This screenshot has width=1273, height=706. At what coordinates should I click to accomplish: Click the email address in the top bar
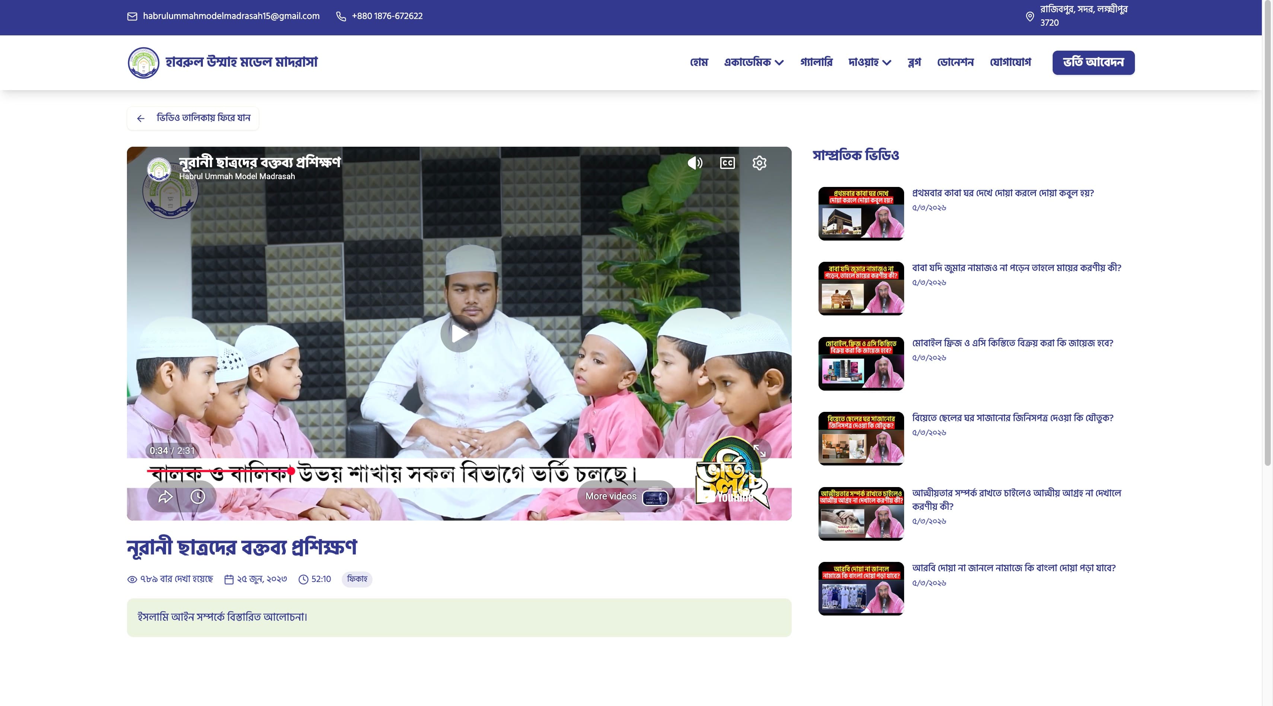pyautogui.click(x=231, y=16)
